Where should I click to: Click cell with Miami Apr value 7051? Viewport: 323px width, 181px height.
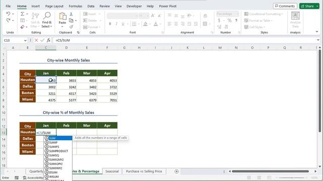(x=107, y=100)
